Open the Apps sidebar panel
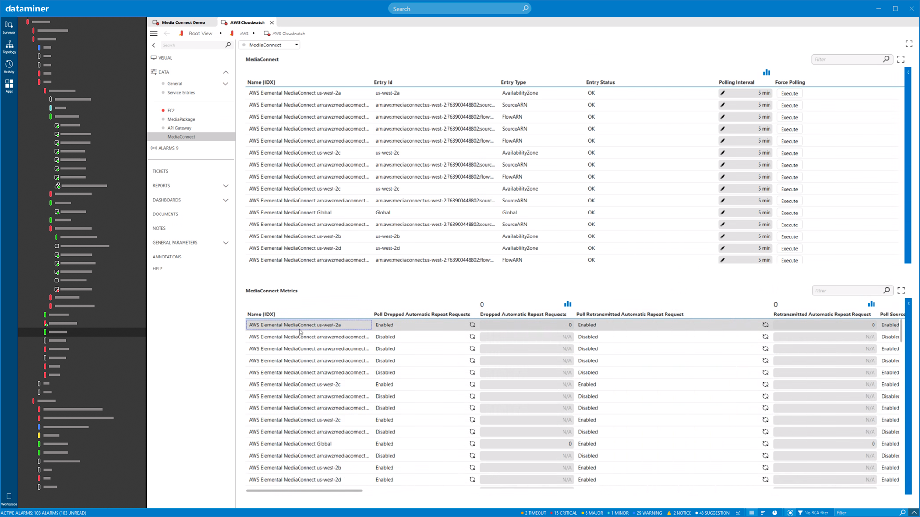Screen dimensions: 920x517 pos(9,86)
